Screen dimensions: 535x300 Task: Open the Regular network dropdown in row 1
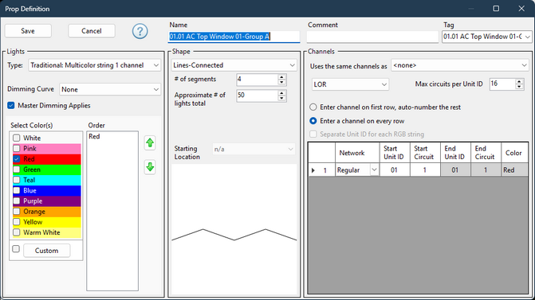coord(374,170)
